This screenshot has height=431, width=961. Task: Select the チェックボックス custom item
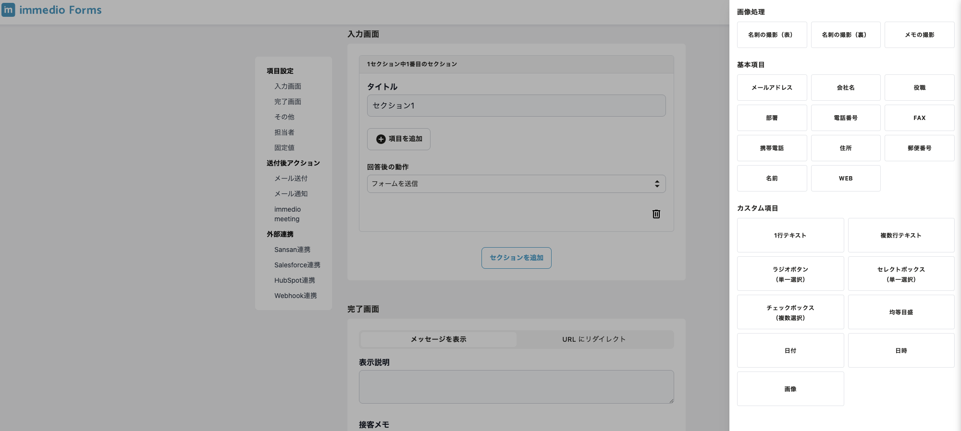click(790, 312)
